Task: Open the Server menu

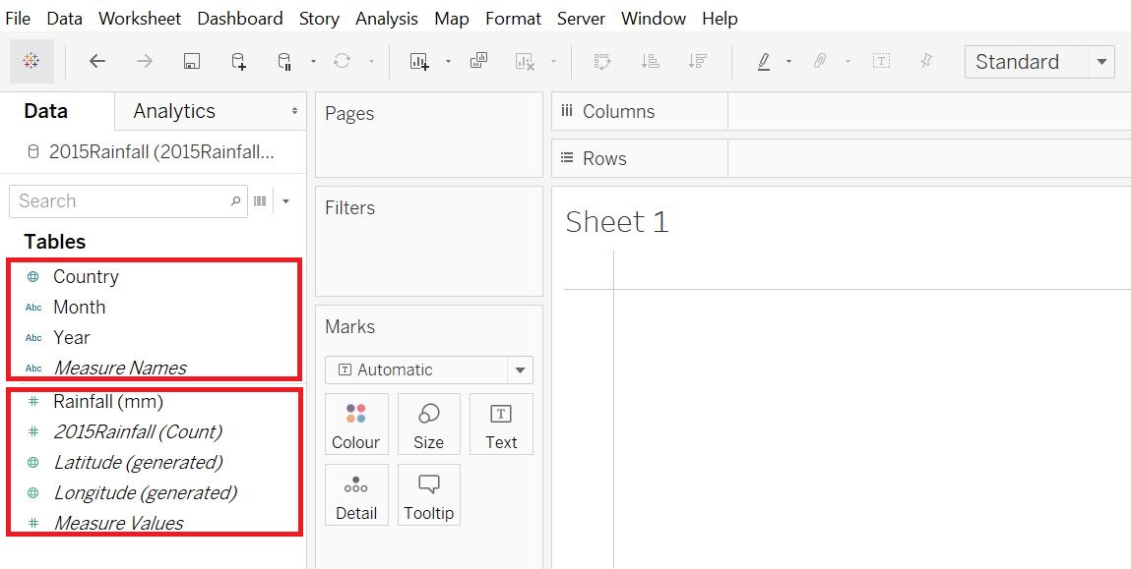Action: click(x=582, y=18)
